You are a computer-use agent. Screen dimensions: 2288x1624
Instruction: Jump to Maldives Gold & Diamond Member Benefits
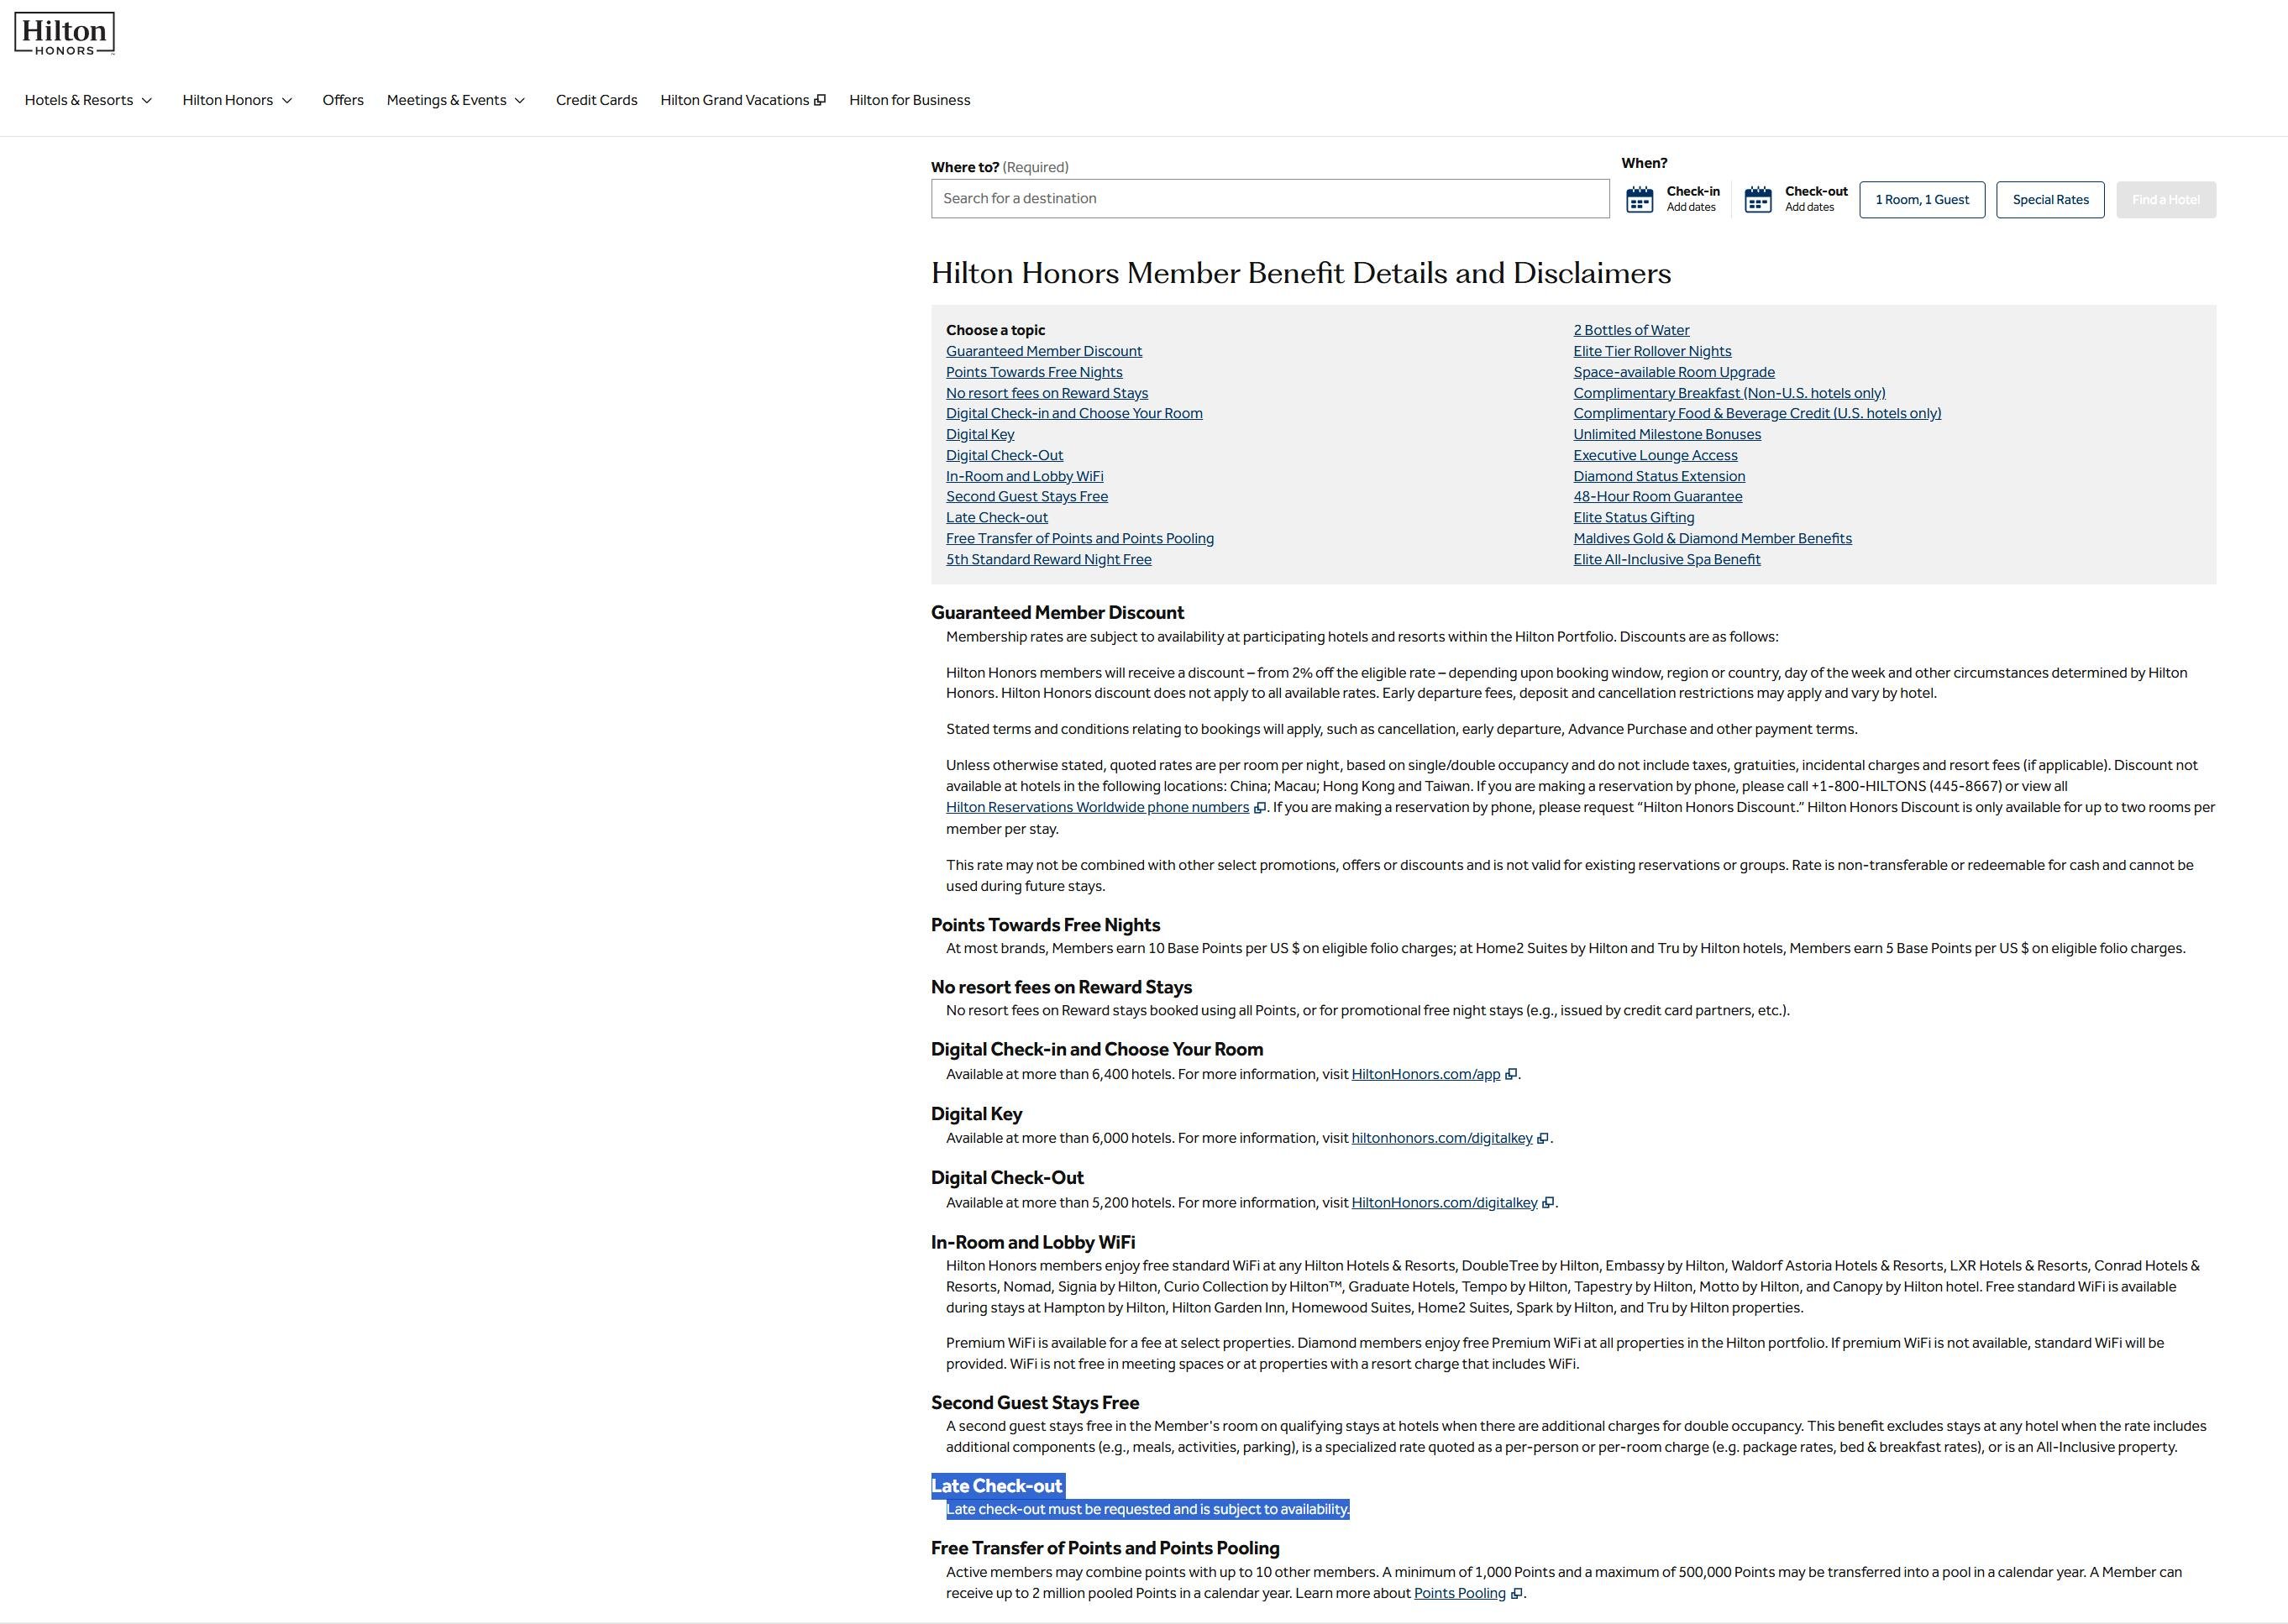(x=1712, y=538)
